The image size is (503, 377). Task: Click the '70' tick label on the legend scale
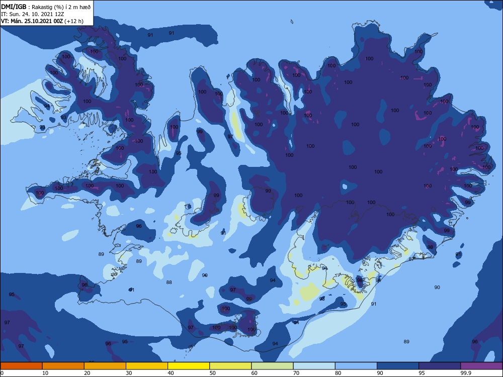click(x=296, y=373)
